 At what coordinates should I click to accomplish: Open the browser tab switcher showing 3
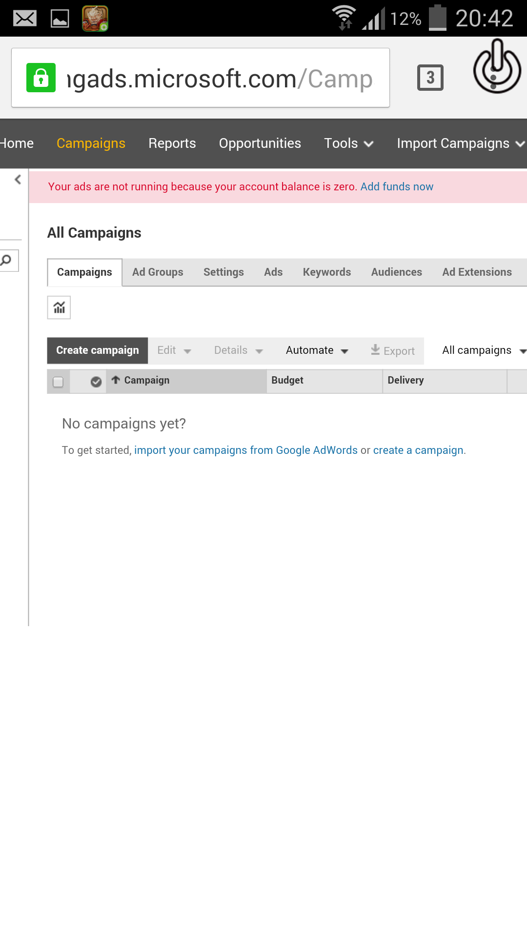click(x=430, y=78)
